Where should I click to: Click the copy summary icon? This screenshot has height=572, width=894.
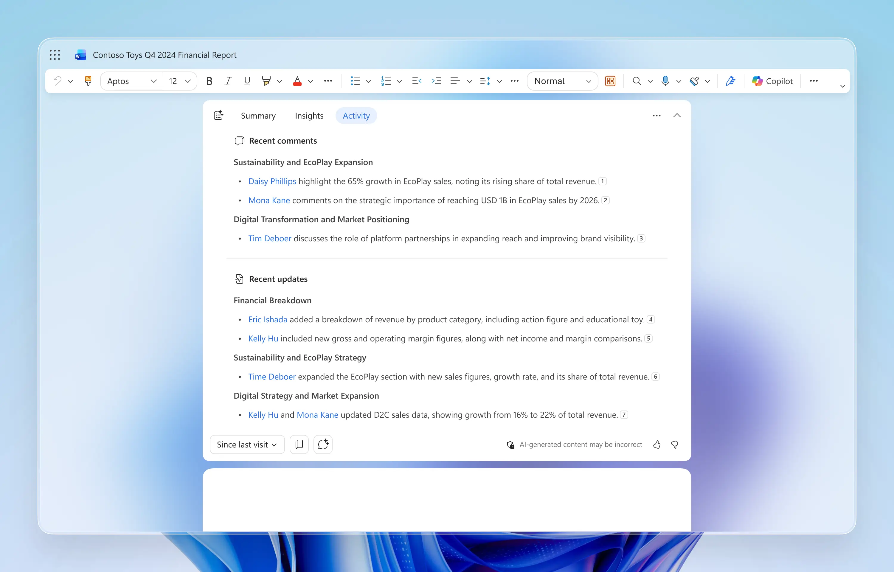(299, 444)
